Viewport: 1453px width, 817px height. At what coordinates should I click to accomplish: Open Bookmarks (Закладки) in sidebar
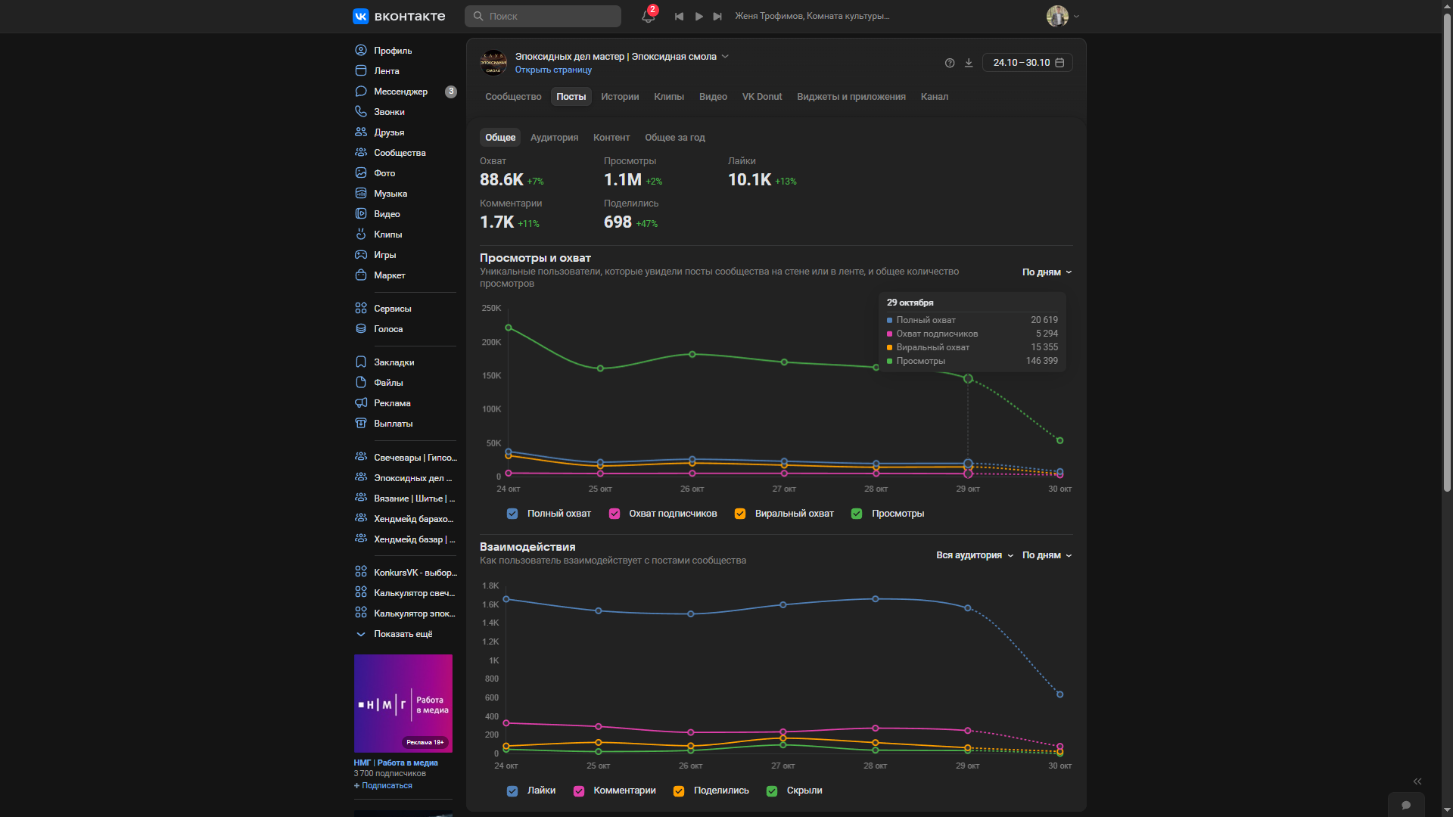point(394,362)
